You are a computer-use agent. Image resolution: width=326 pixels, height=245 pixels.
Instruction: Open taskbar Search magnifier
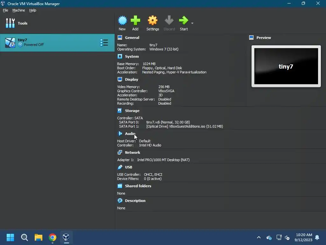click(x=24, y=237)
